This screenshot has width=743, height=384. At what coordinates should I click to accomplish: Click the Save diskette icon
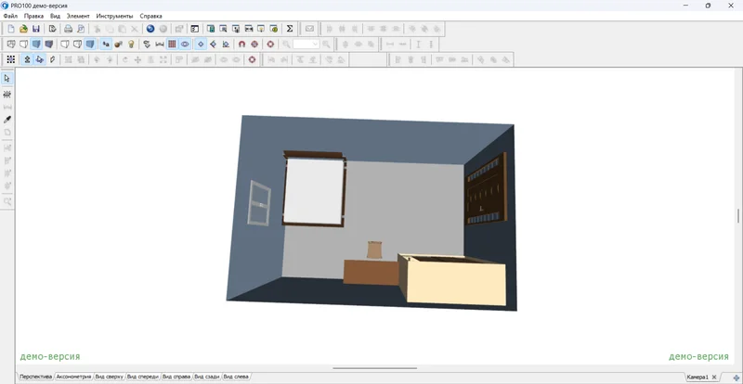click(36, 29)
